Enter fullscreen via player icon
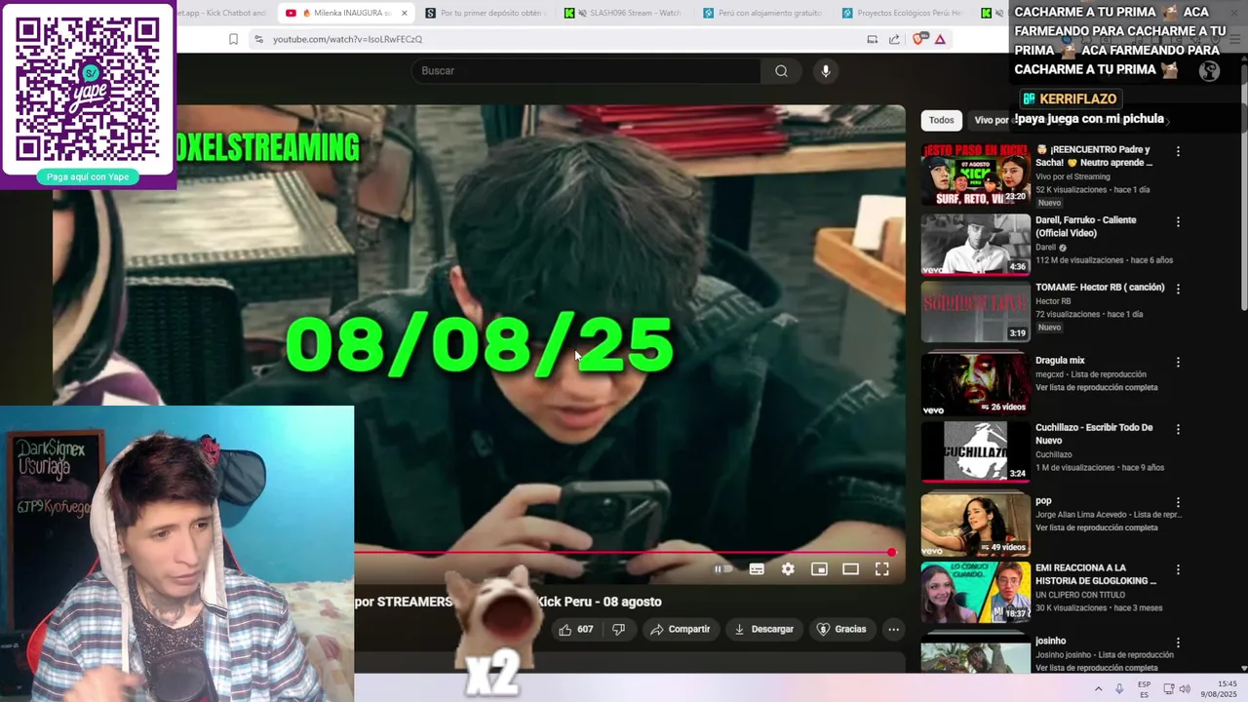The image size is (1248, 702). tap(881, 569)
